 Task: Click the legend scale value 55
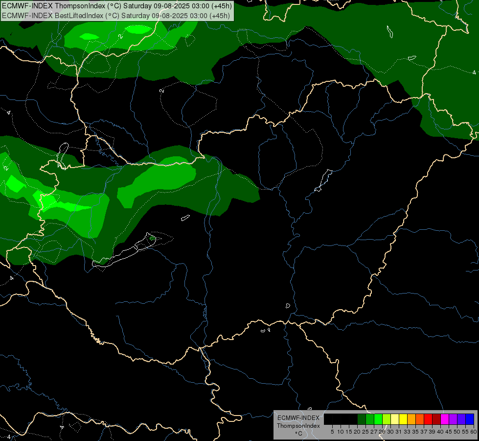(465, 432)
